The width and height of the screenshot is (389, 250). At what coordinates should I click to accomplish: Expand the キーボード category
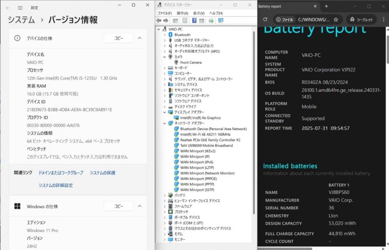165,68
